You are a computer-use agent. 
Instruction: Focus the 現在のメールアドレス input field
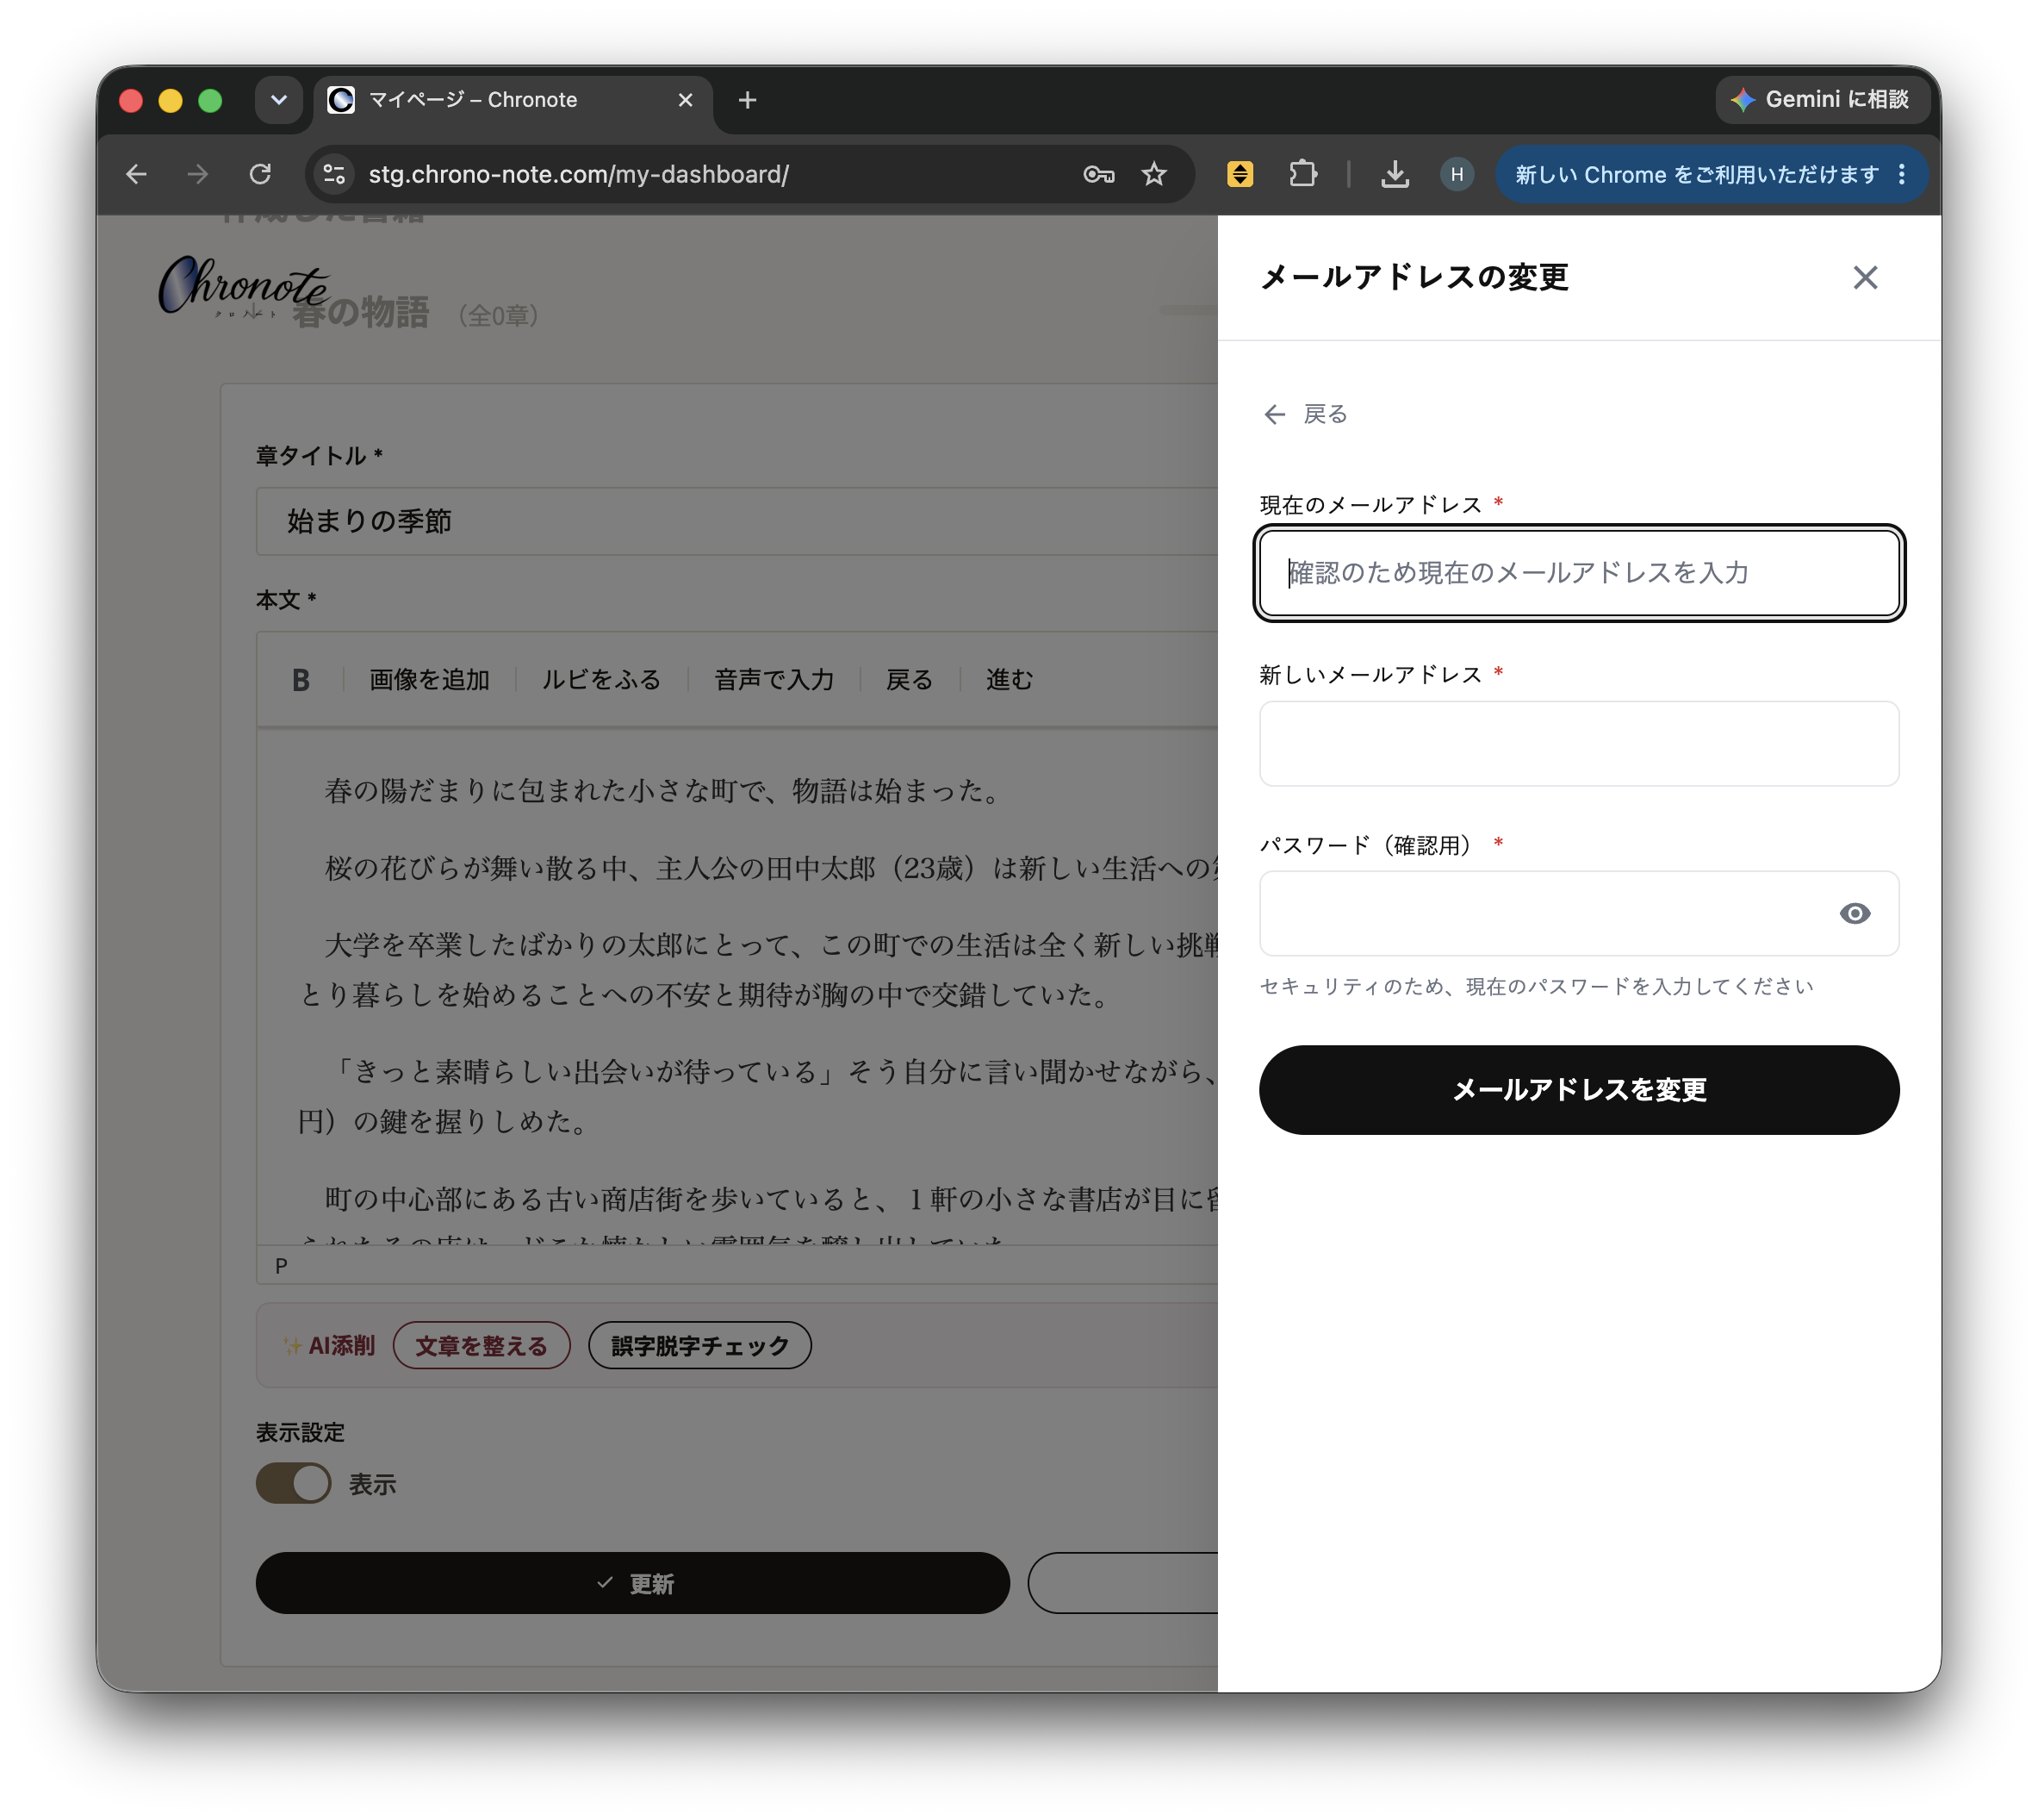click(1578, 572)
